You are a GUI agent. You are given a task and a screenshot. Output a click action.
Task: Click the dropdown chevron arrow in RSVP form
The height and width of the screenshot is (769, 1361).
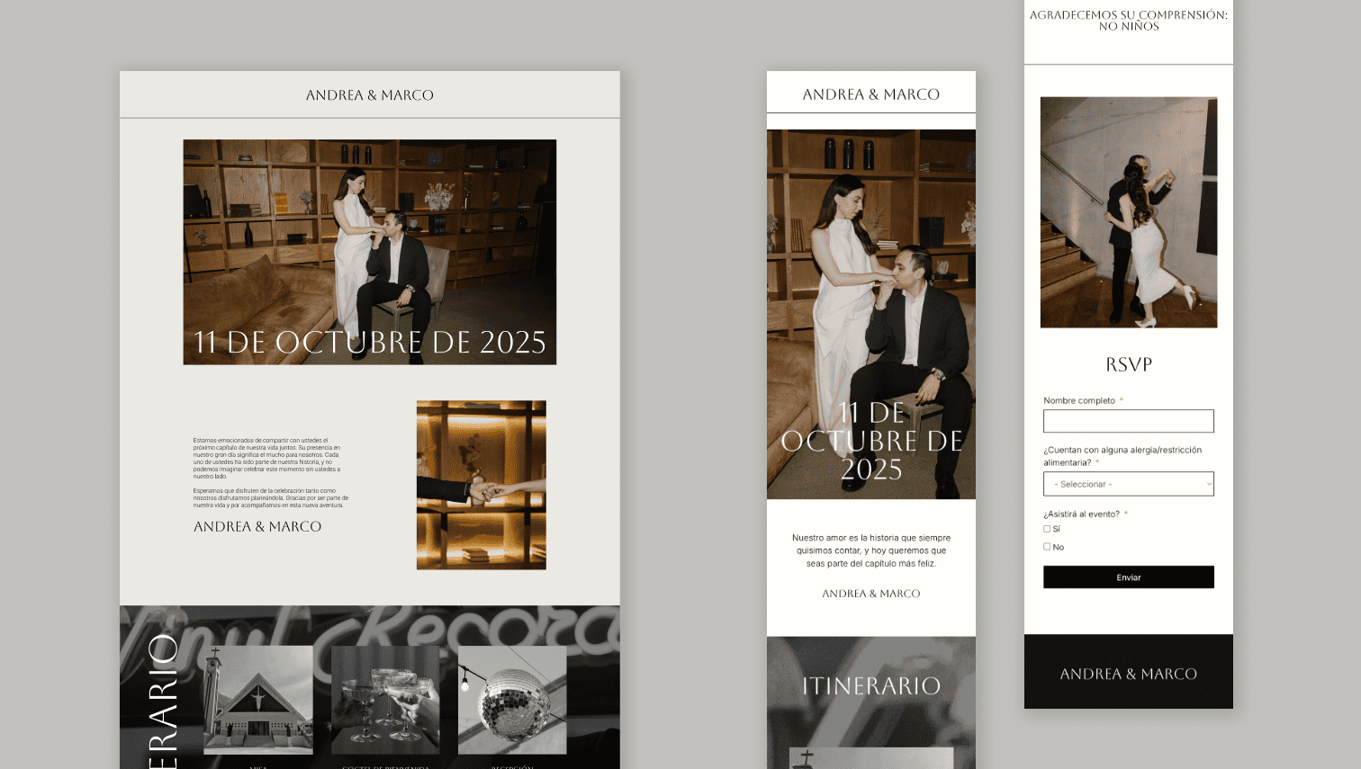(x=1208, y=484)
